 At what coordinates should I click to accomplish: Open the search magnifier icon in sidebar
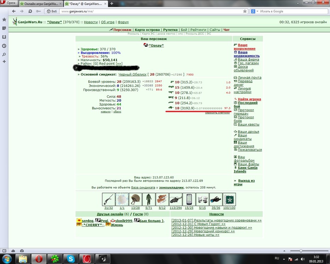4,55
